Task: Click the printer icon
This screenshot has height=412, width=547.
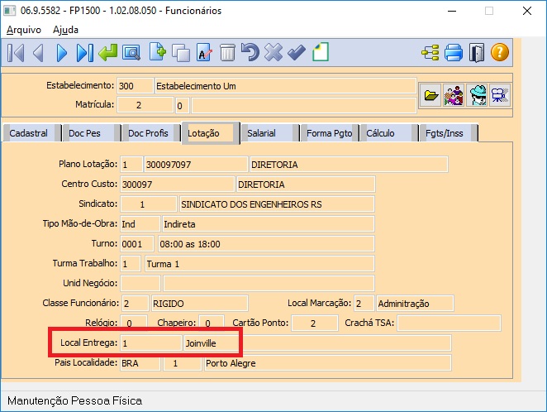Action: 454,53
